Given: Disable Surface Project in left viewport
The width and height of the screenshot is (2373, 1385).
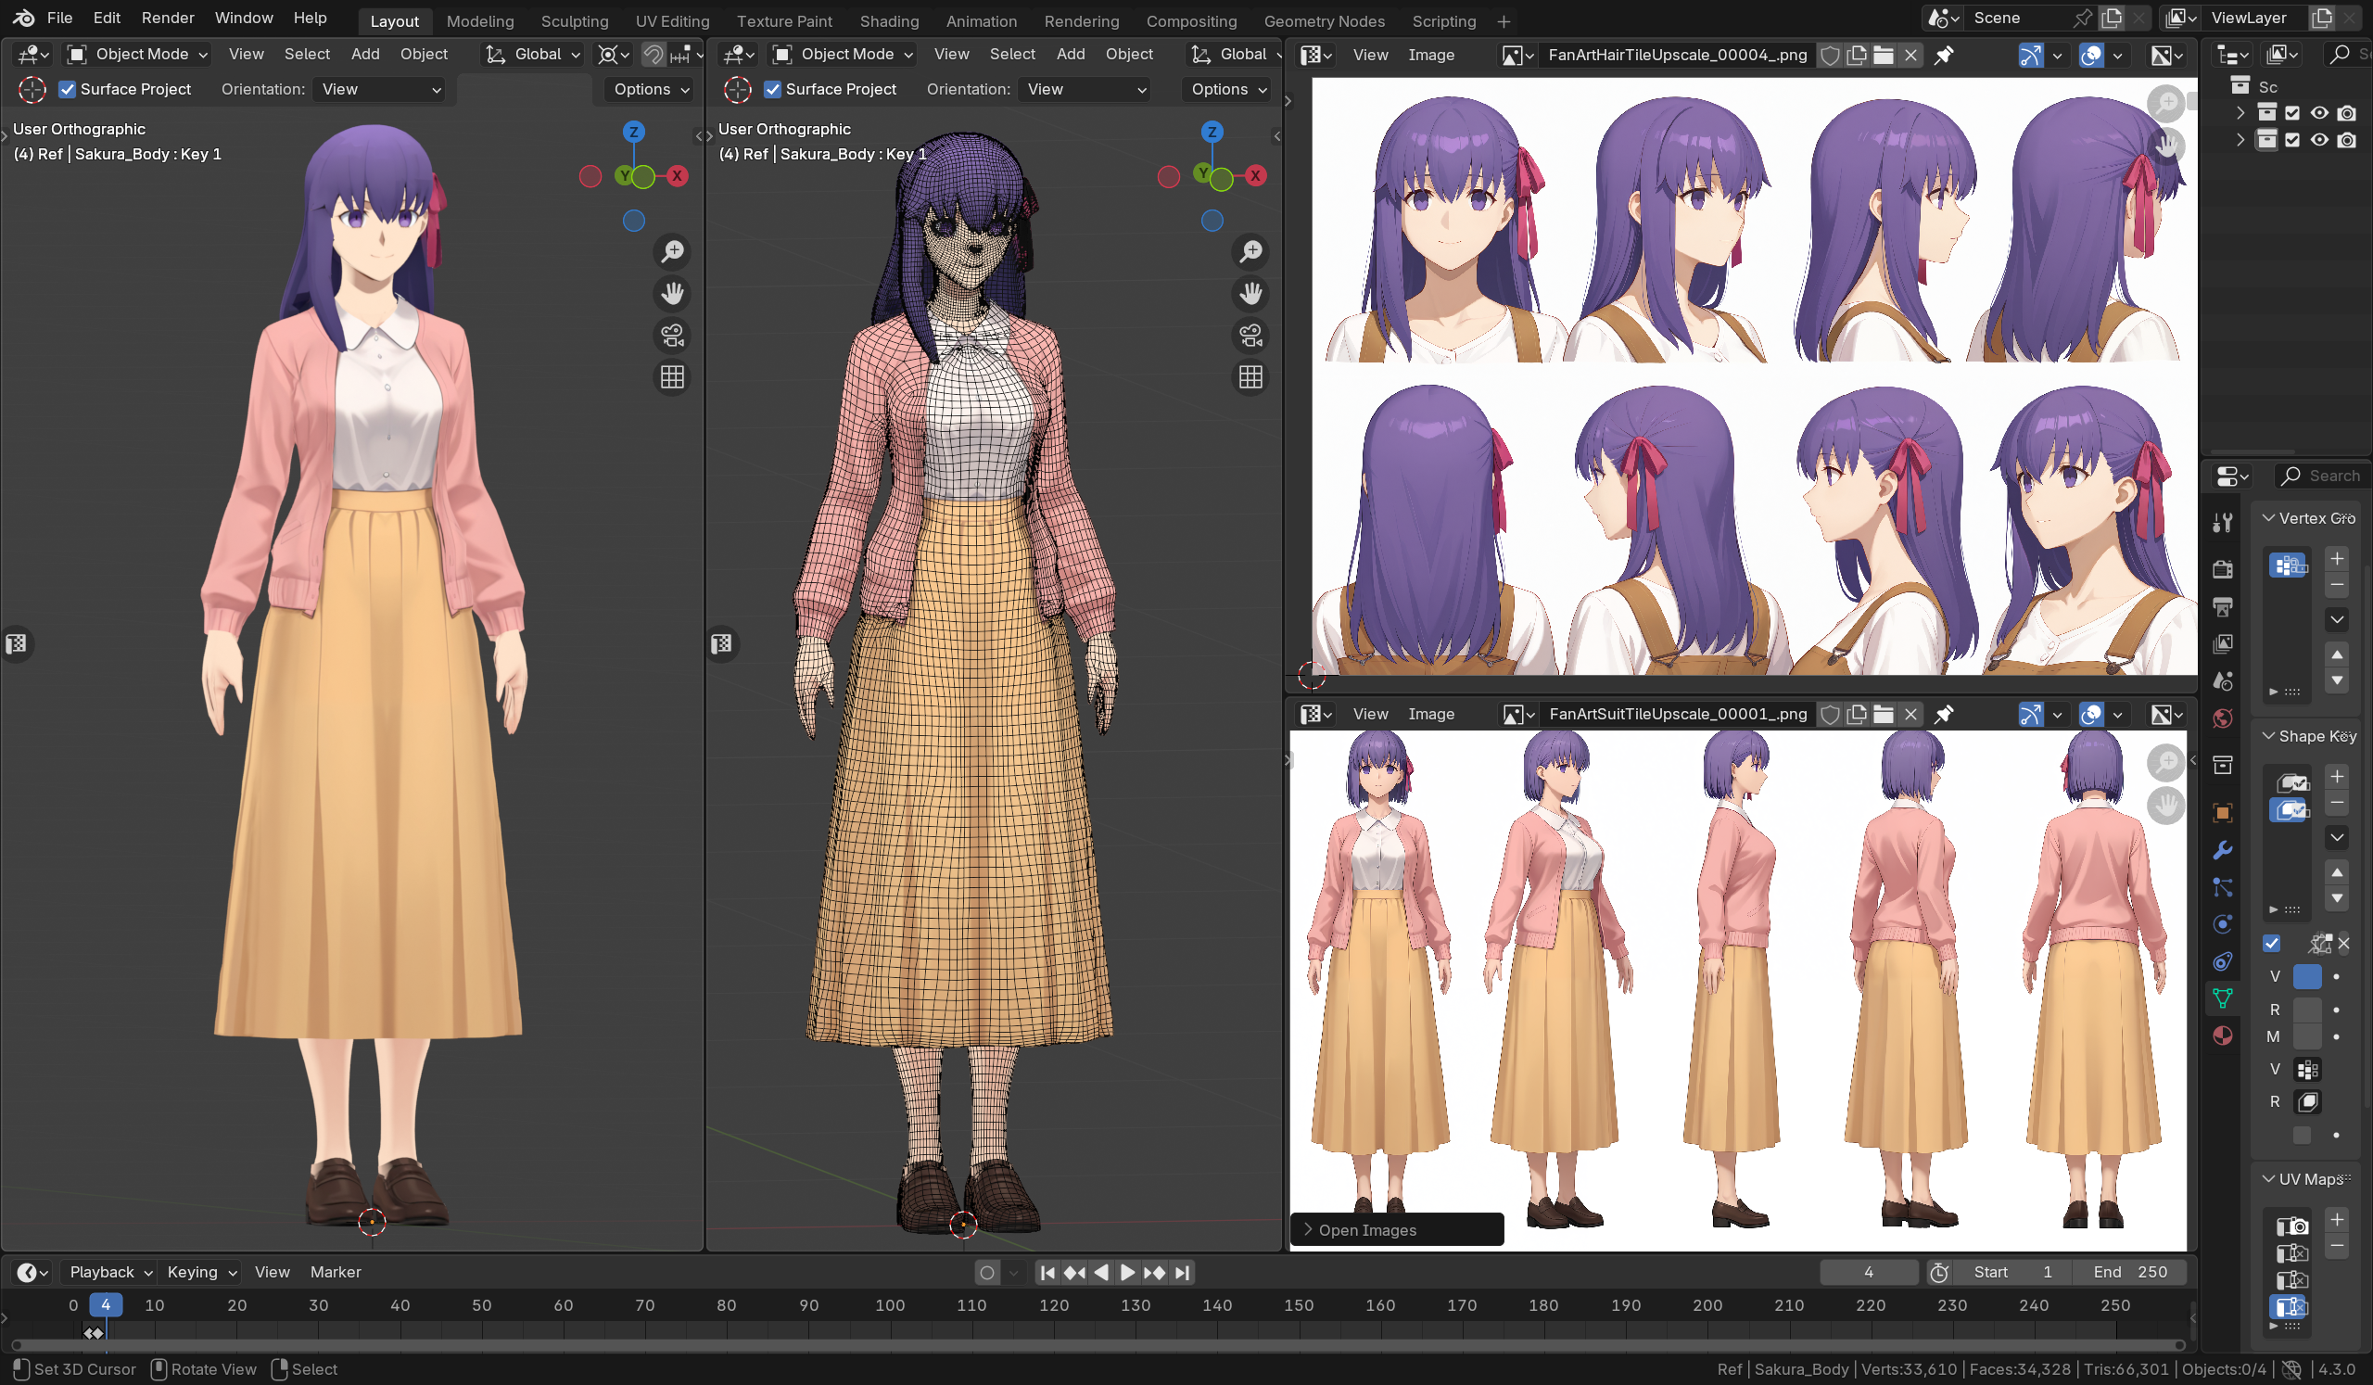Looking at the screenshot, I should point(68,89).
